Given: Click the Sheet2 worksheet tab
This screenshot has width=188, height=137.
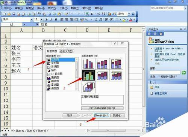Looking at the screenshot, I should pyautogui.click(x=31, y=131).
